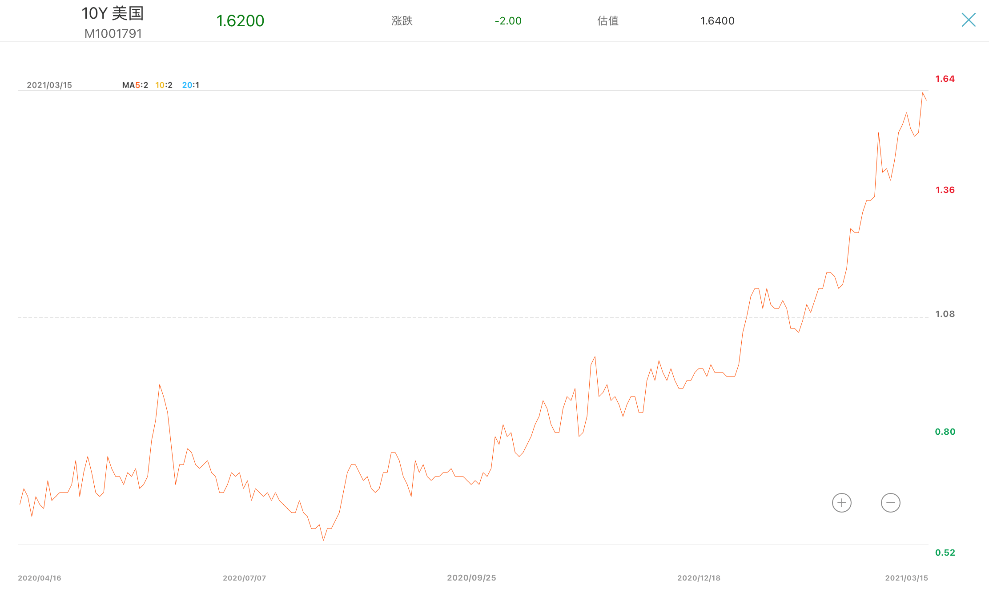Click the yellow 10:2 moving average label
The height and width of the screenshot is (589, 989).
coord(164,85)
